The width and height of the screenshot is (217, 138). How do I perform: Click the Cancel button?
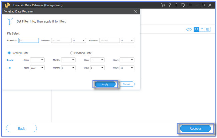tap(127, 84)
